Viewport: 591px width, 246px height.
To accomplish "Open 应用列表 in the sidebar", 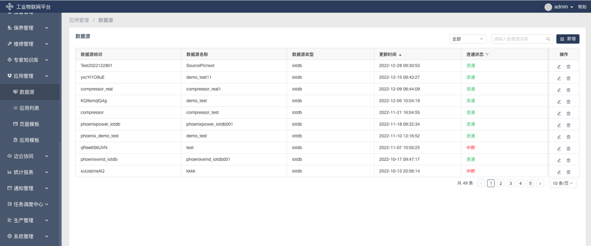I will pos(29,108).
